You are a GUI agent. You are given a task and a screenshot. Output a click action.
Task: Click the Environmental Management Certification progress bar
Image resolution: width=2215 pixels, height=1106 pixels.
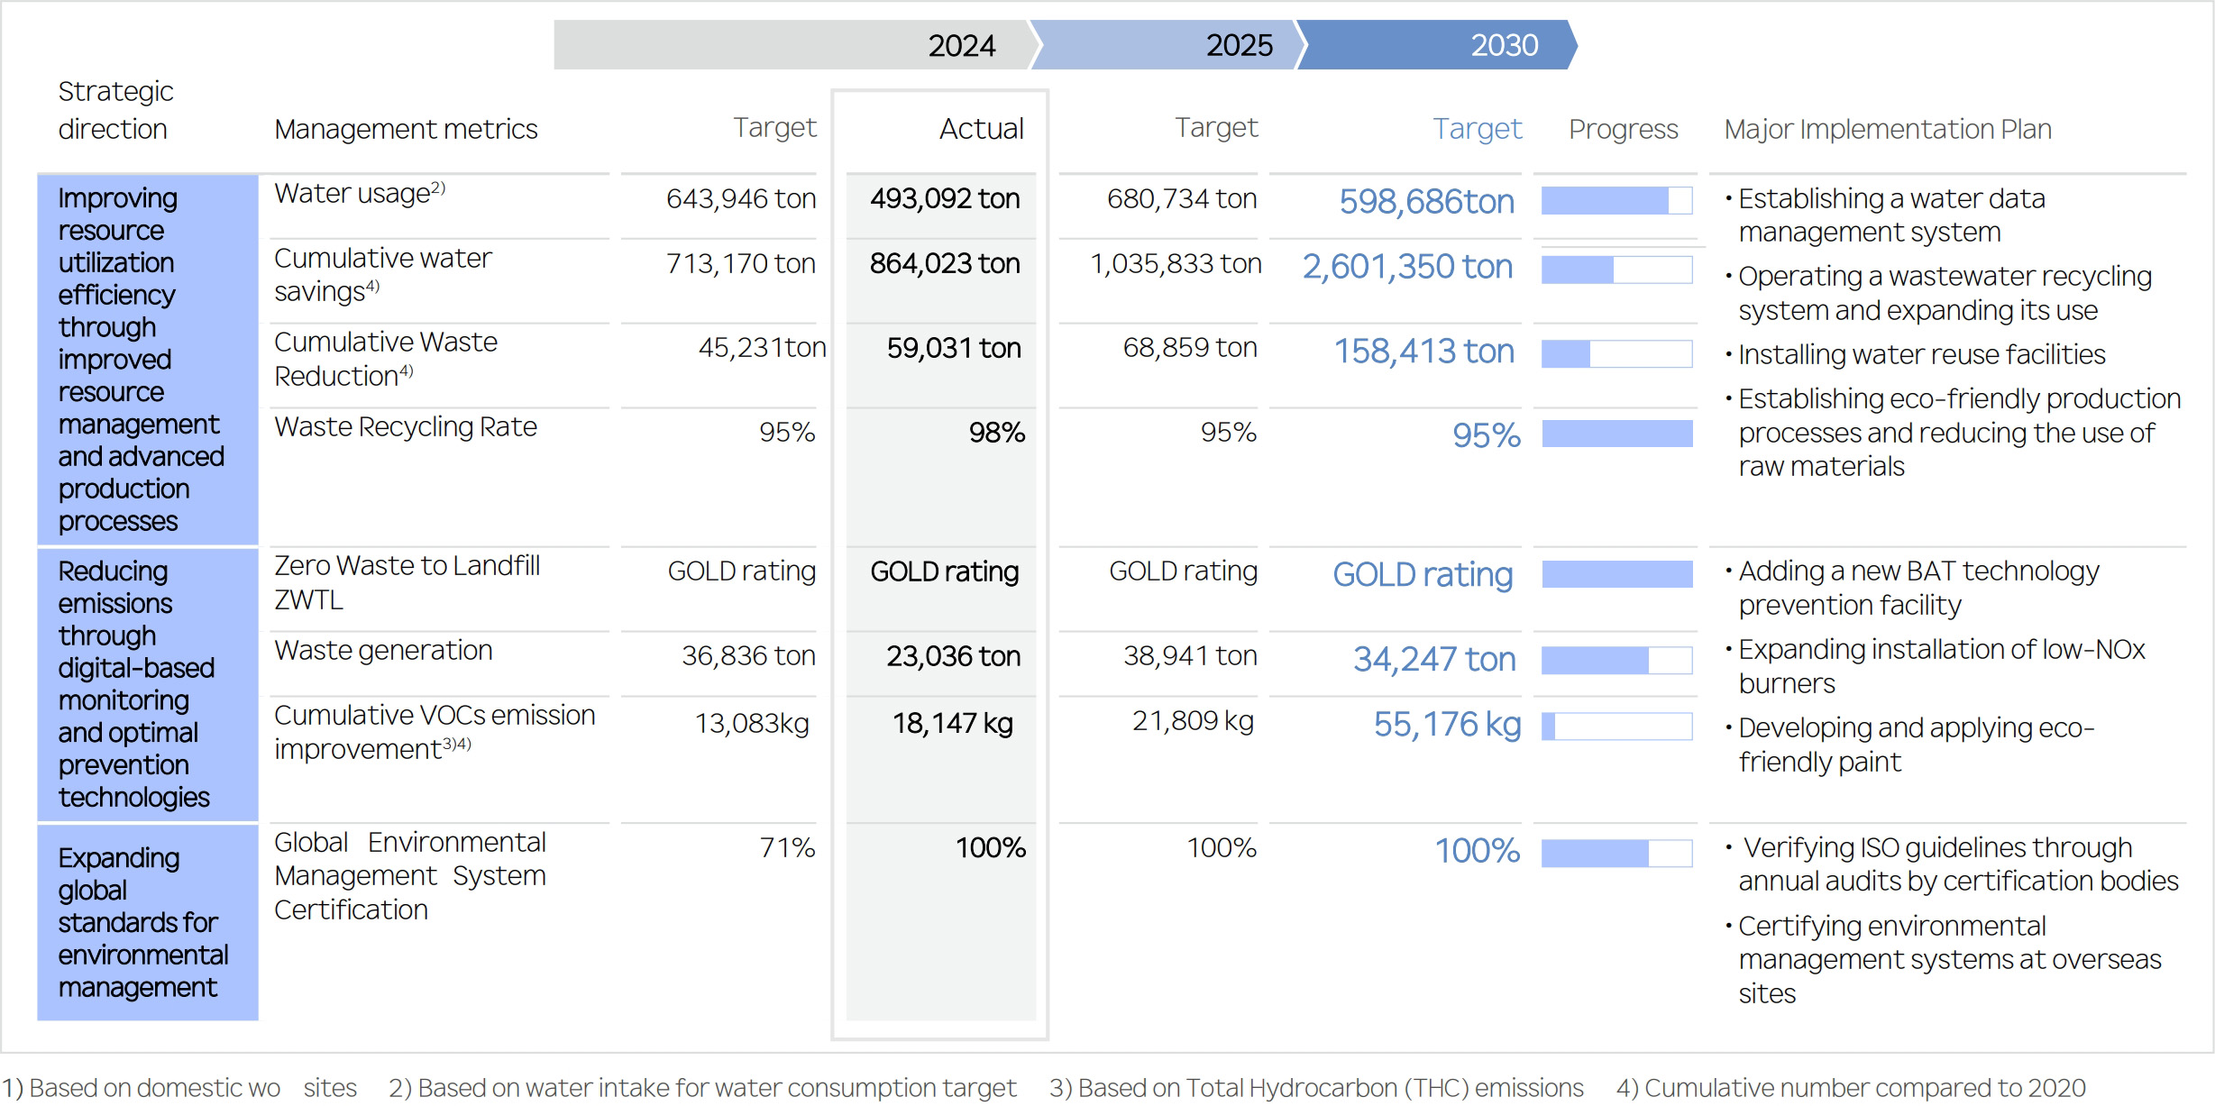(1616, 853)
